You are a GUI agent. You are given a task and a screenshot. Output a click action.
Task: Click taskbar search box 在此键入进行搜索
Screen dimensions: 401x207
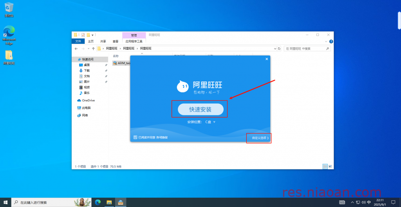point(52,202)
